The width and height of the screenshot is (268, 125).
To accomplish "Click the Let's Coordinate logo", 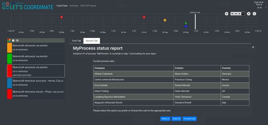I will (x=28, y=6).
